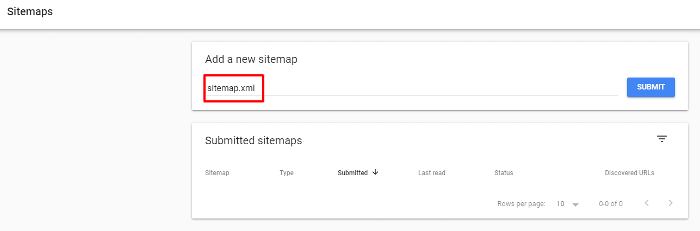Sort by the Last read column header
The width and height of the screenshot is (700, 231).
coord(431,173)
